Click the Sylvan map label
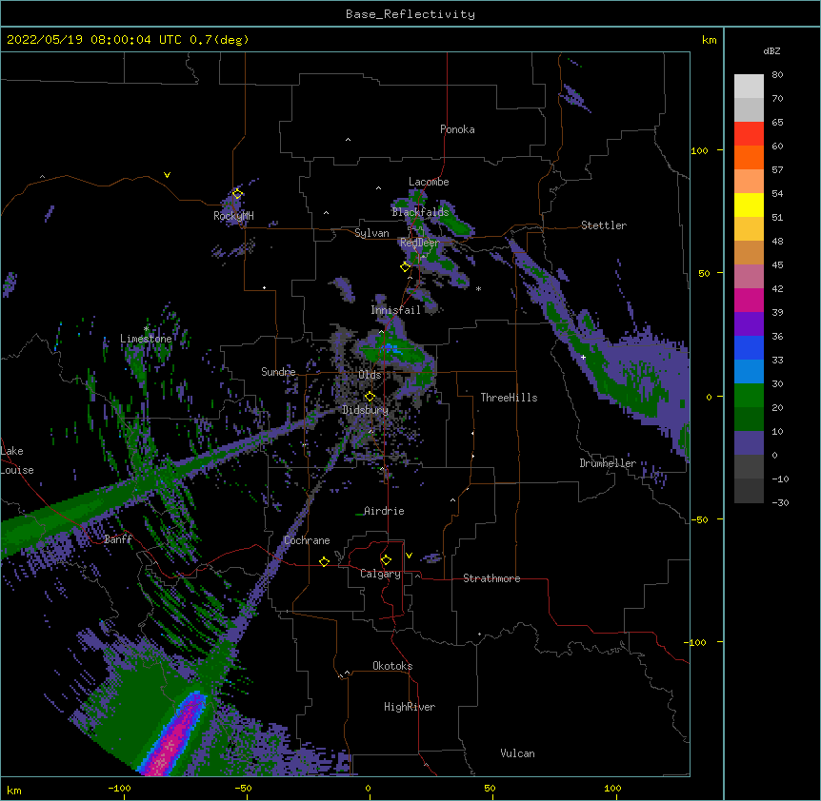Screen dimensions: 821x801 click(x=371, y=233)
